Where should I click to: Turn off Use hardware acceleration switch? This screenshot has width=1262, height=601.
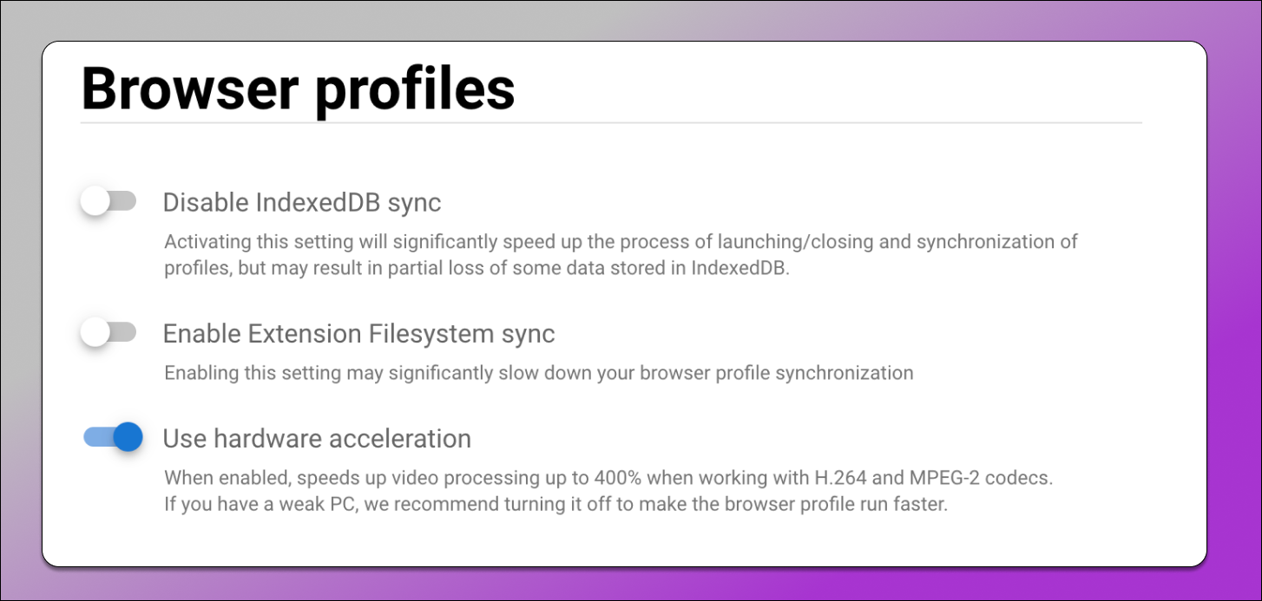click(113, 437)
